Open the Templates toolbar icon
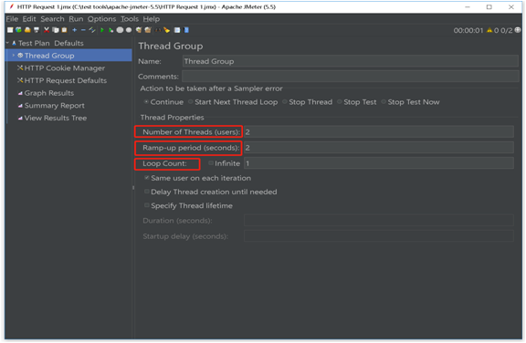 18,30
